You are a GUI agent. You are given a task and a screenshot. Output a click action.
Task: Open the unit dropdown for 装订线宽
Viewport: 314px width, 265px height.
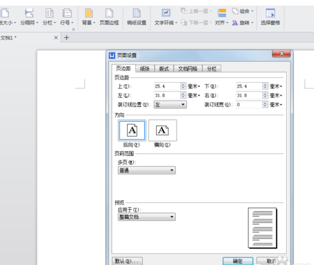coord(276,105)
